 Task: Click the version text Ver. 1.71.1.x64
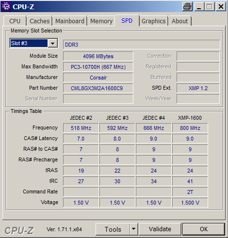click(x=64, y=229)
